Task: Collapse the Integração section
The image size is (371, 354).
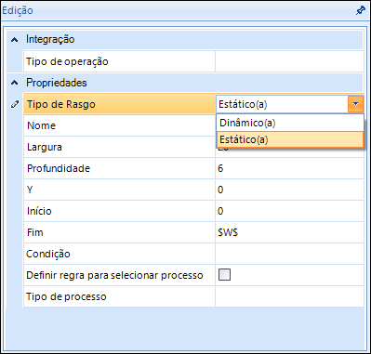Action: tap(14, 40)
